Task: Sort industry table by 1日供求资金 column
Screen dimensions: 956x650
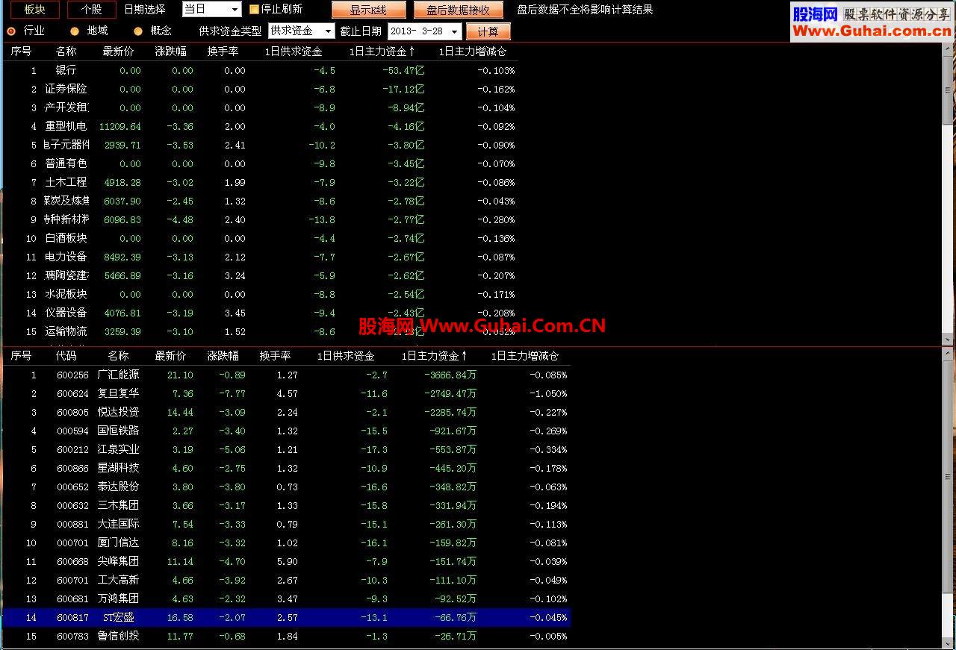Action: (294, 51)
